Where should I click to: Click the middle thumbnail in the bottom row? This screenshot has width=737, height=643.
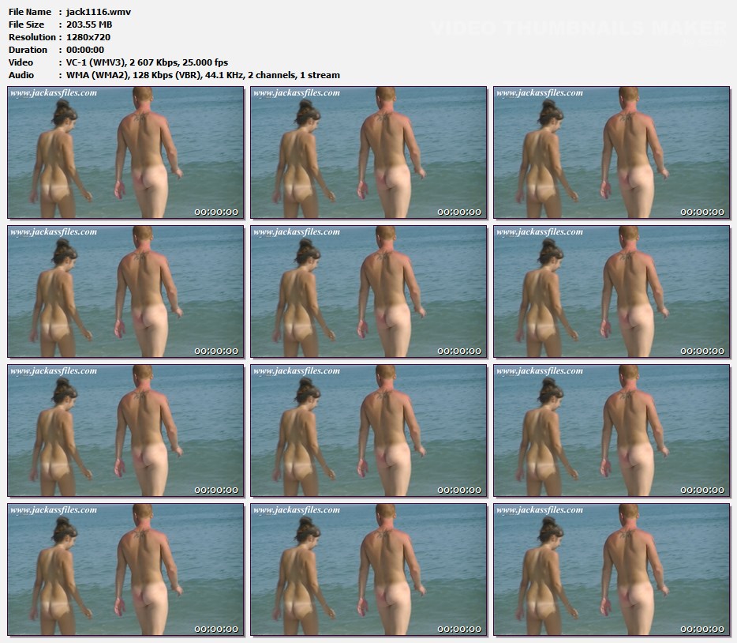[369, 570]
